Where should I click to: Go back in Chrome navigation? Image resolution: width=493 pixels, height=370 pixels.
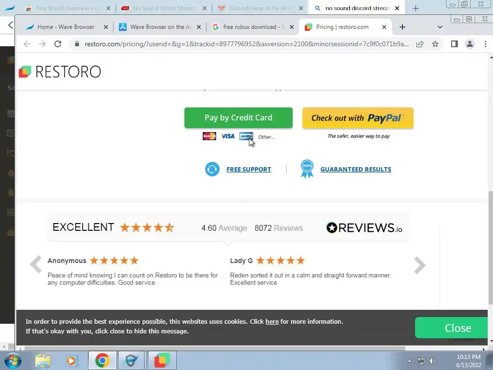point(27,44)
